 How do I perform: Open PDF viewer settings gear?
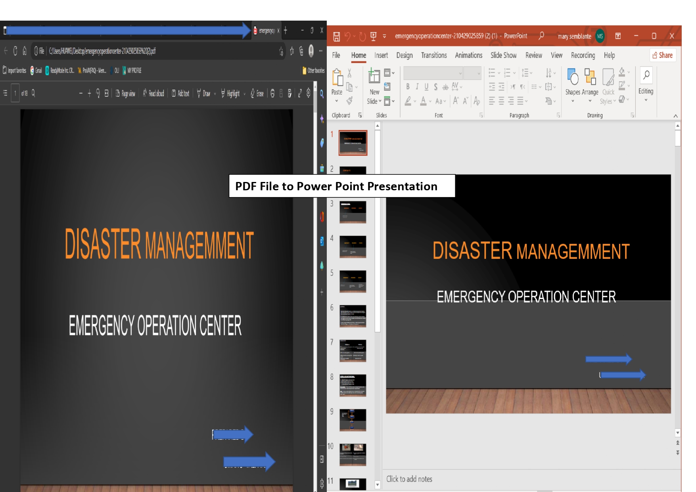(309, 93)
